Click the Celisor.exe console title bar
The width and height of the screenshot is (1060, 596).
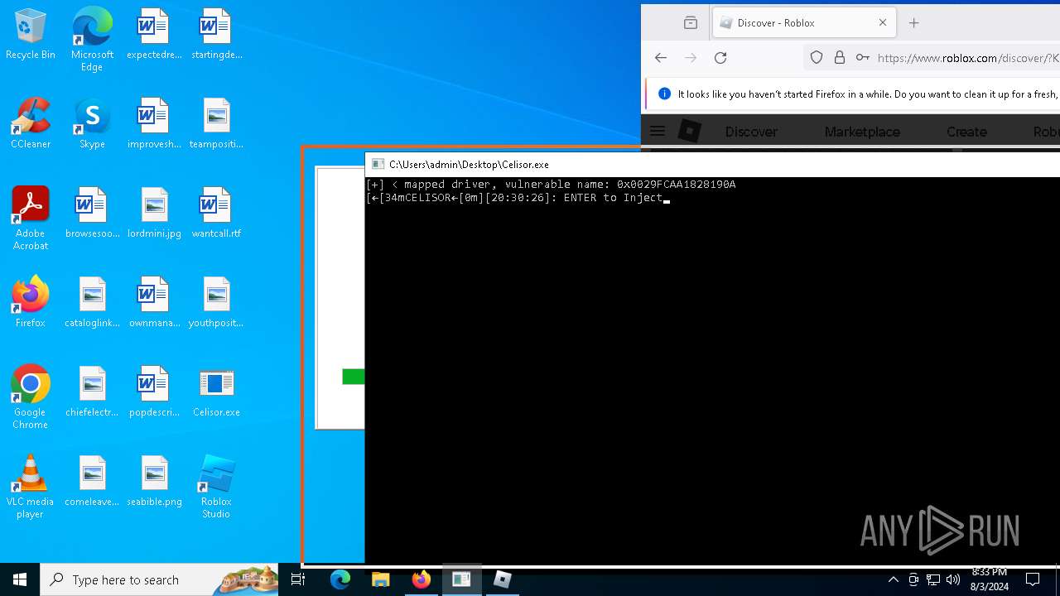(x=712, y=164)
